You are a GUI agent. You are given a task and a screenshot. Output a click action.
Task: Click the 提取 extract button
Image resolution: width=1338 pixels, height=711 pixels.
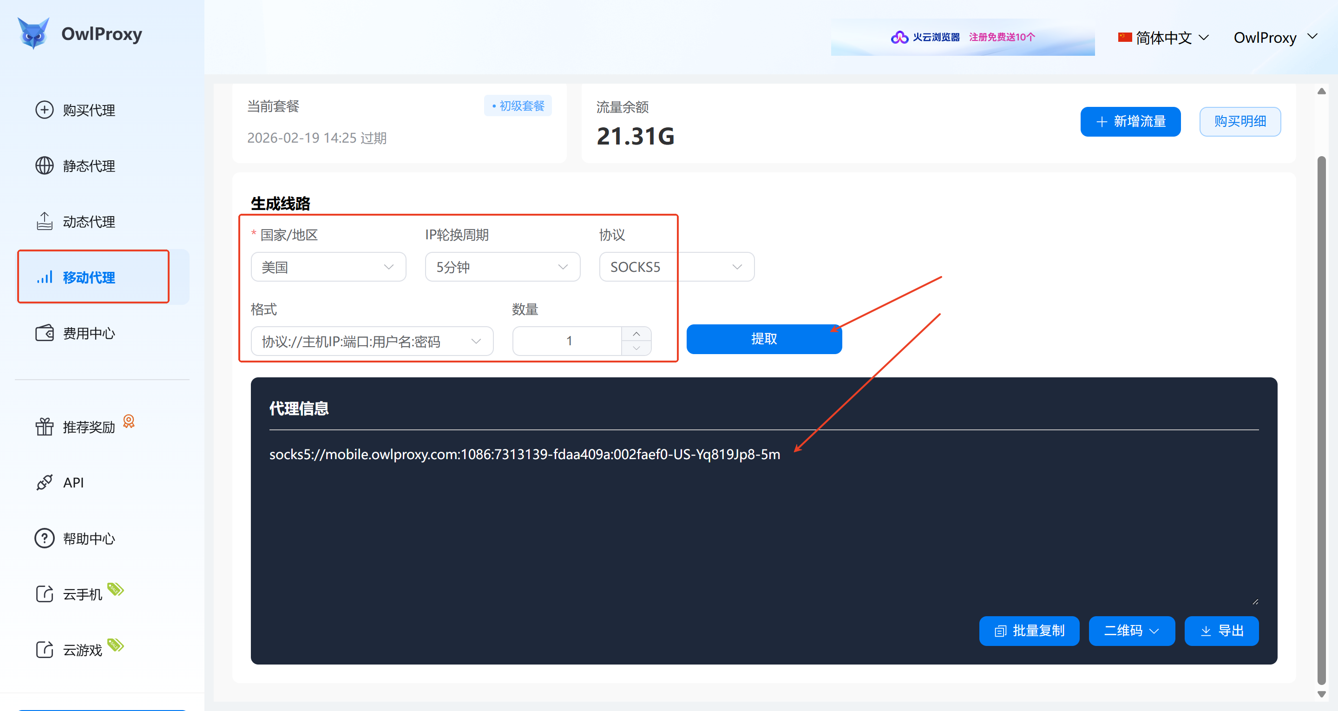click(763, 339)
